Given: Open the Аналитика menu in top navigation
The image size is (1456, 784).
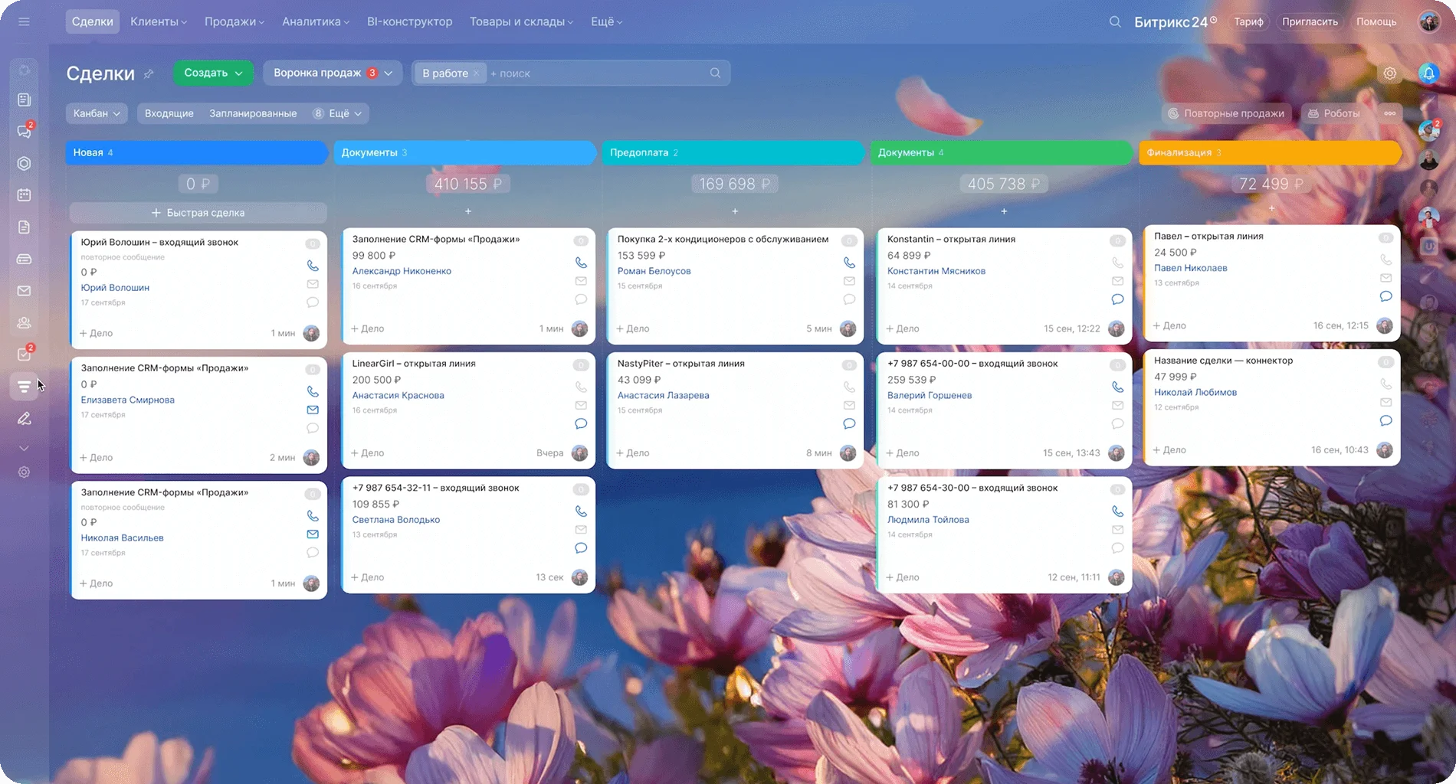Looking at the screenshot, I should 315,21.
